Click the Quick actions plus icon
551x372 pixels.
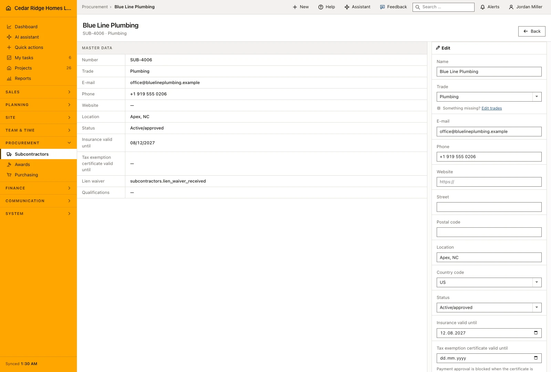[x=9, y=48]
